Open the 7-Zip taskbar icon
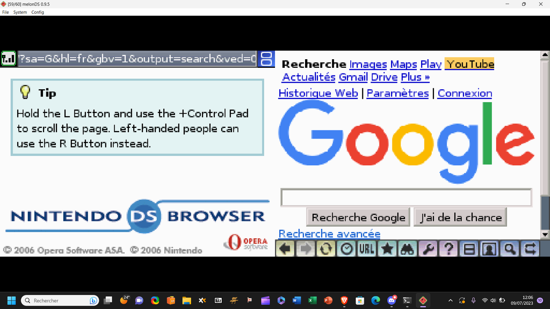 tap(218, 300)
